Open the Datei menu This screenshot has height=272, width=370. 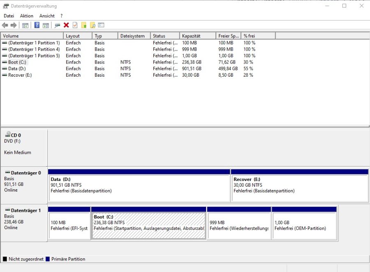pos(9,16)
